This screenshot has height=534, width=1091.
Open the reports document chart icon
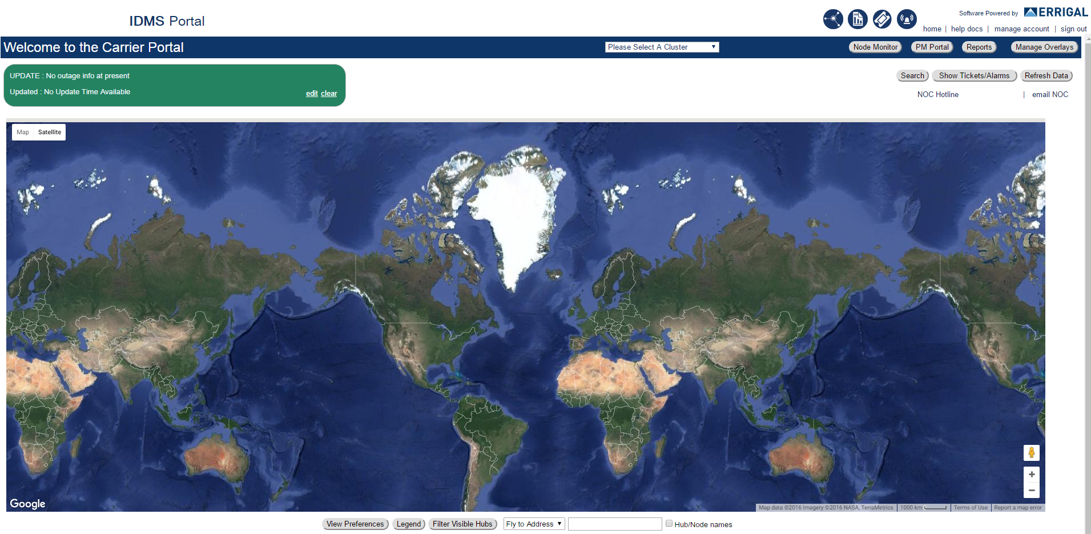point(857,19)
